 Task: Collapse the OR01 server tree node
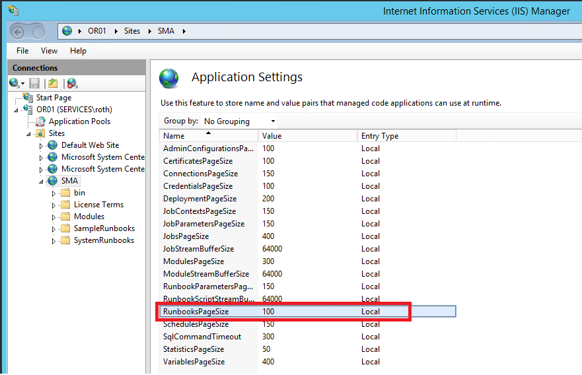tap(16, 110)
